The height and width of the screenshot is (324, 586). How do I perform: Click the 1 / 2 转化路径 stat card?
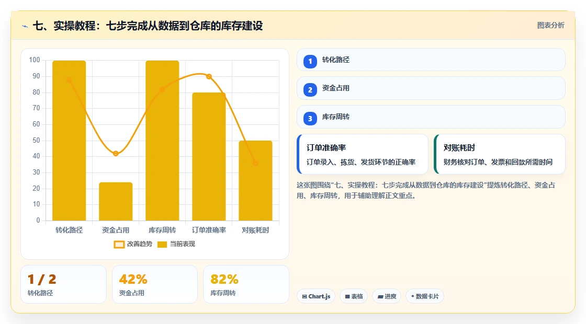coord(63,284)
